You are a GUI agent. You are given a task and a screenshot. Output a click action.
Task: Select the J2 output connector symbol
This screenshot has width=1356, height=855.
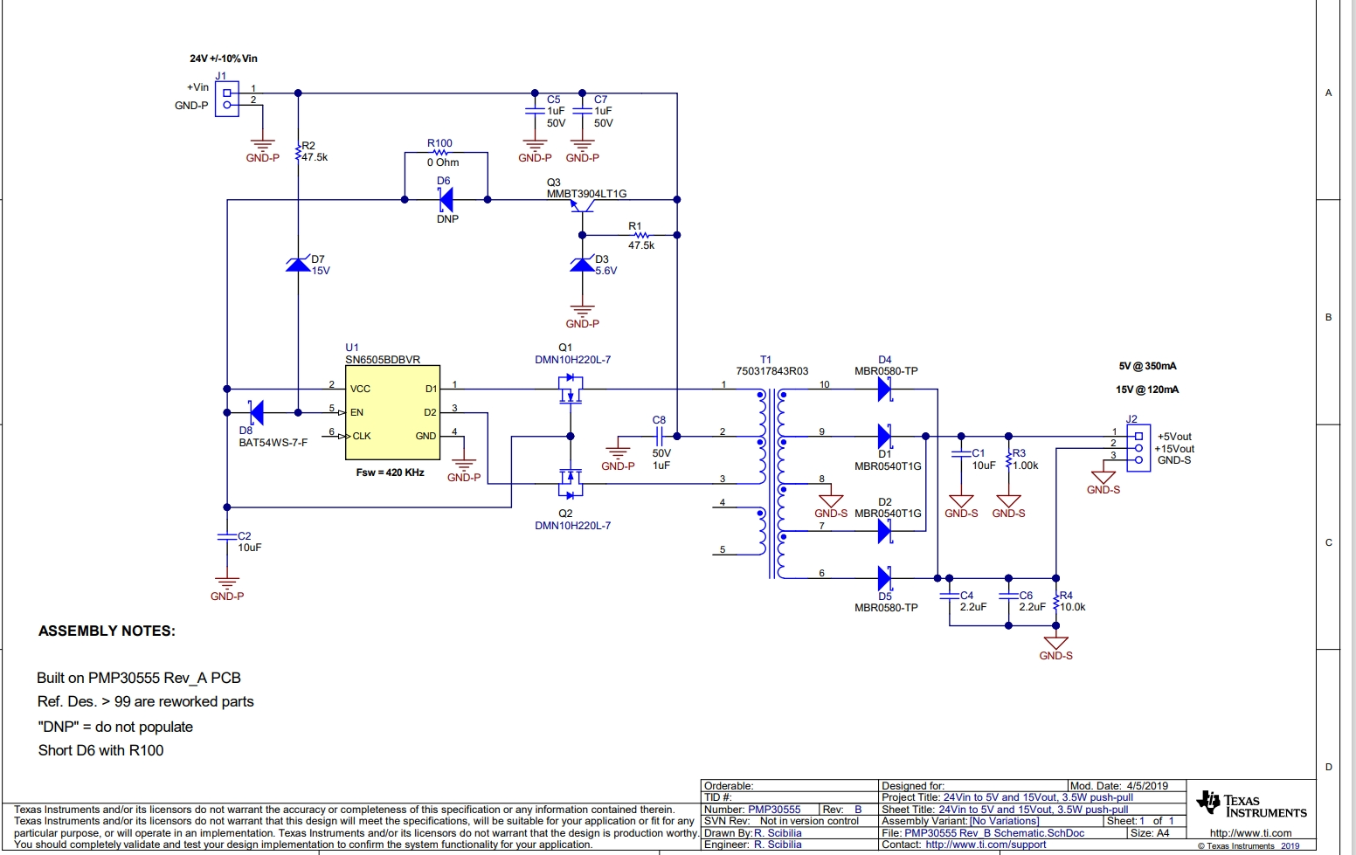coord(1138,448)
